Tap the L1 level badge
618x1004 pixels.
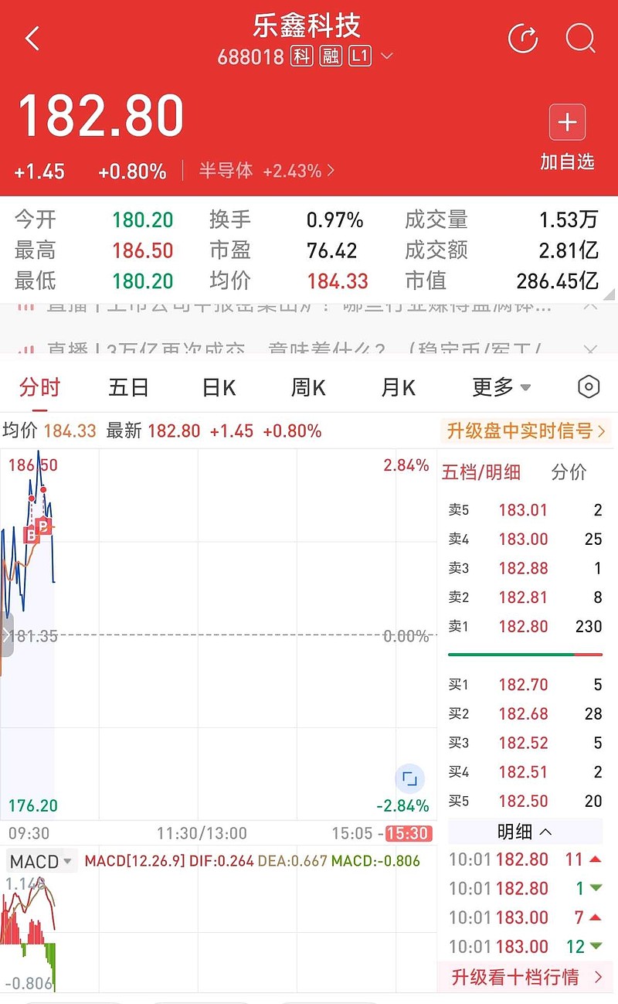360,56
